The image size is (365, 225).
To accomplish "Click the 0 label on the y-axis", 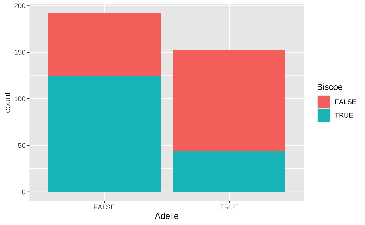I will tap(24, 192).
